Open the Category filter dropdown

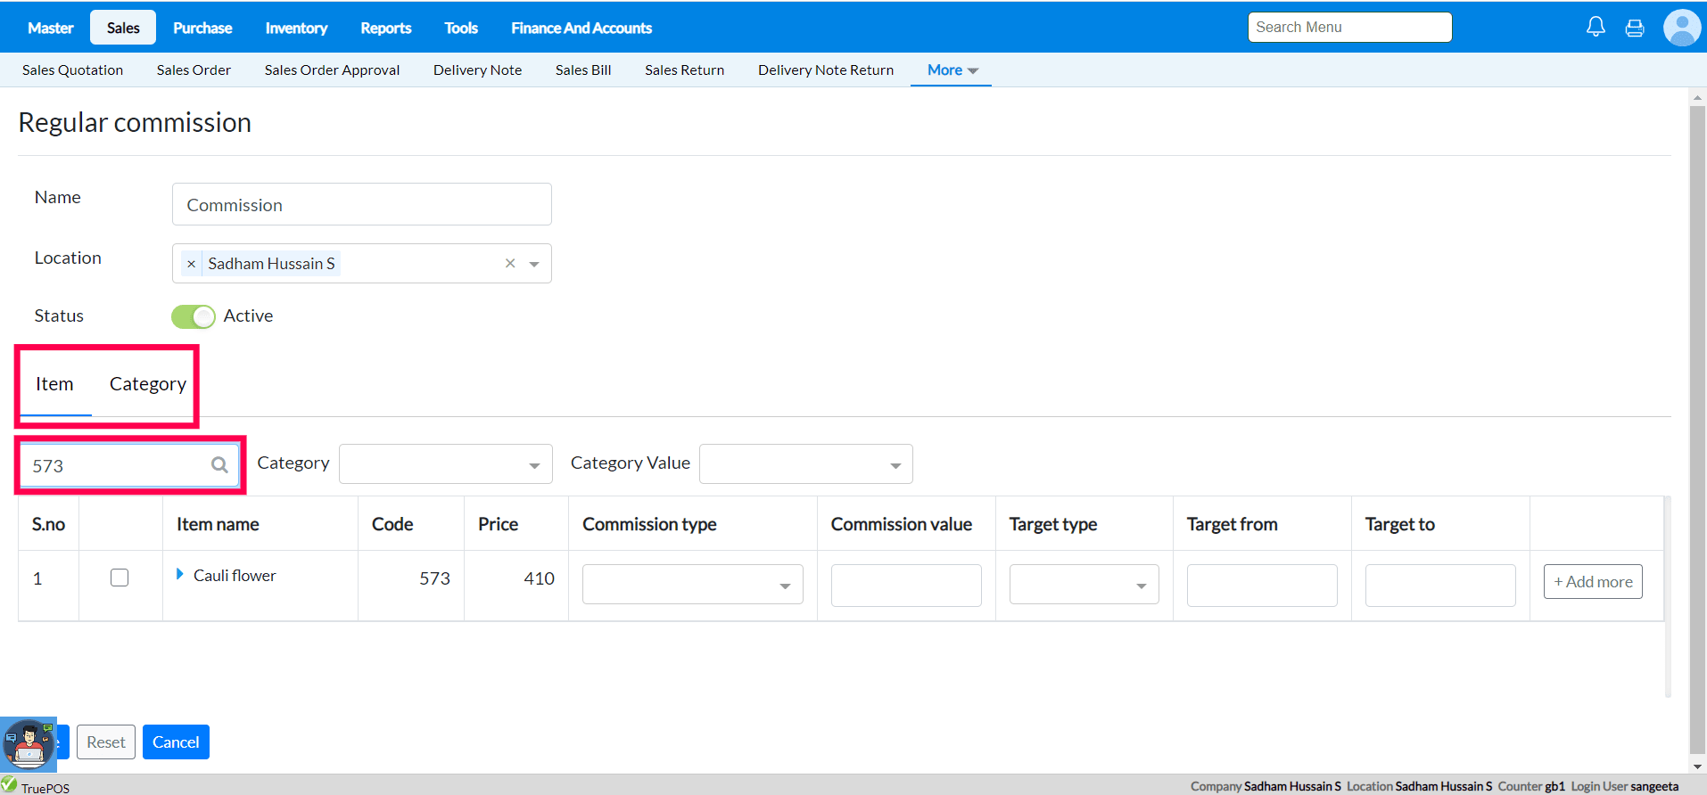(x=446, y=464)
